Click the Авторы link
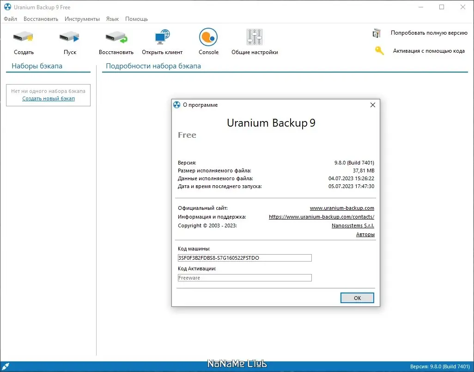474x372 pixels. click(x=365, y=234)
